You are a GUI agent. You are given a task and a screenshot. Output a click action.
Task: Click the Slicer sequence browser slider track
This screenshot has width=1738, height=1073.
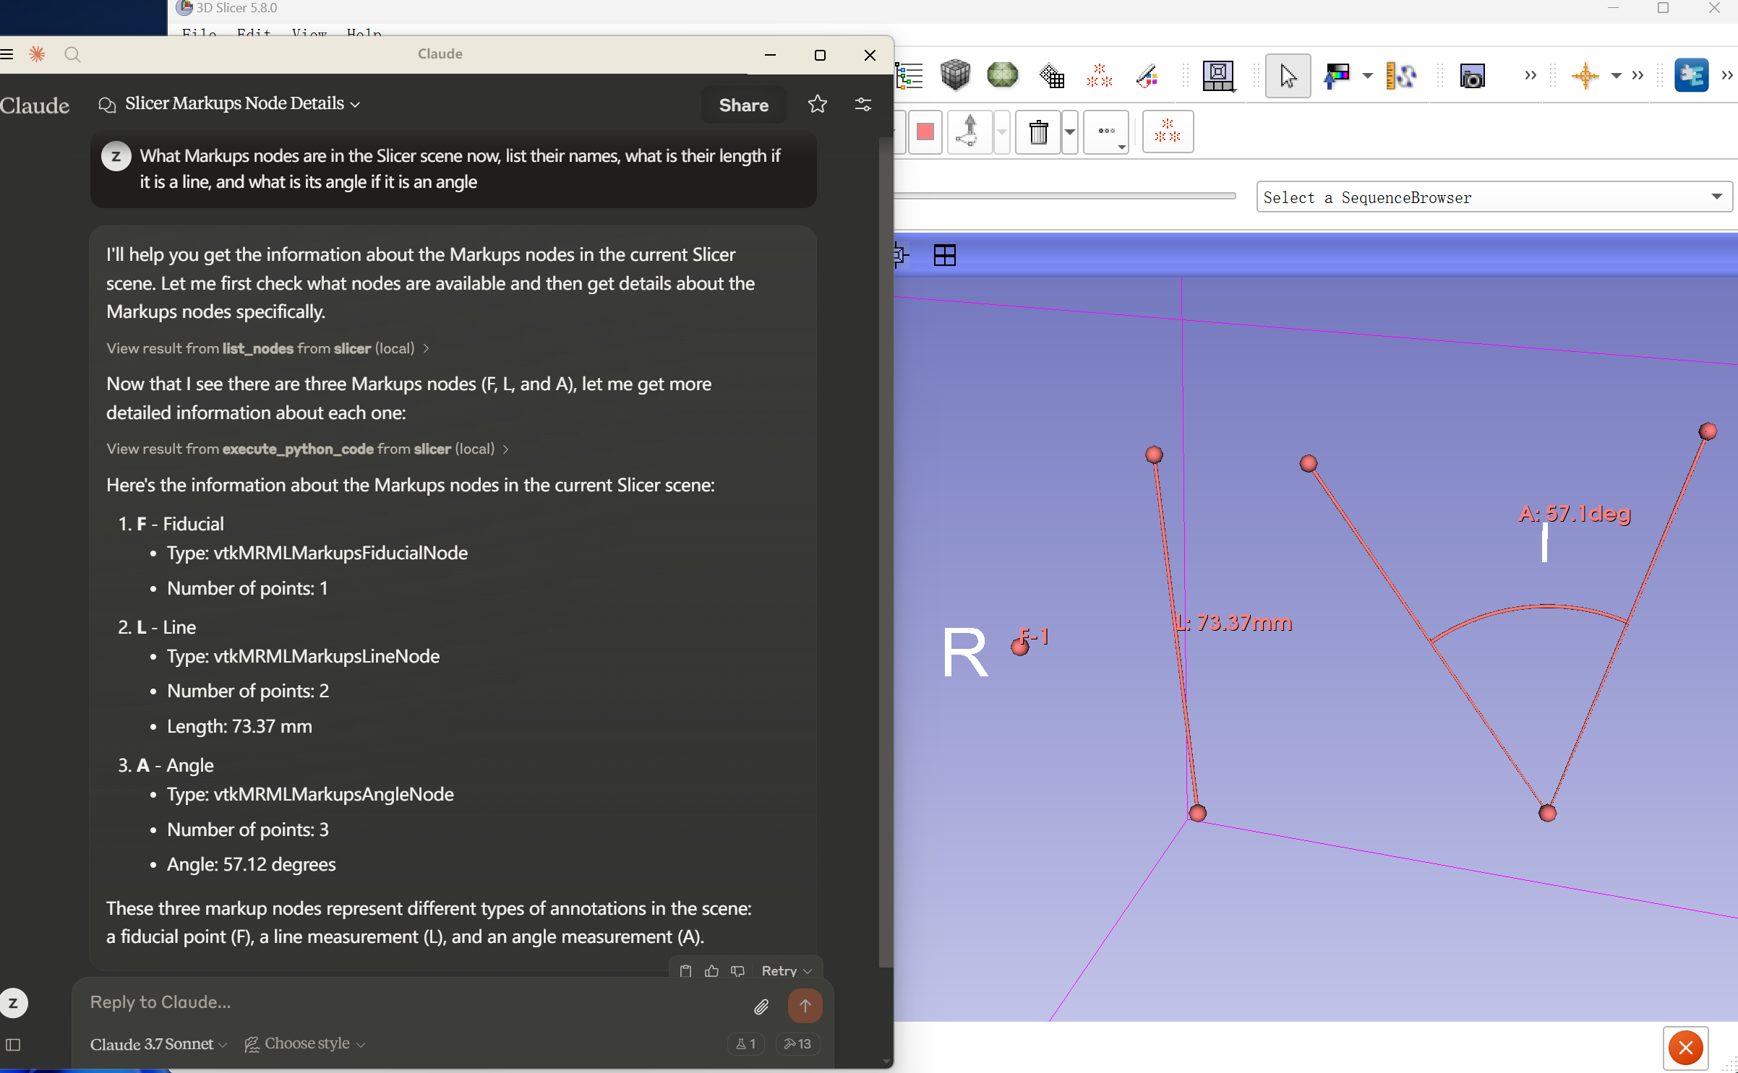tap(1065, 196)
